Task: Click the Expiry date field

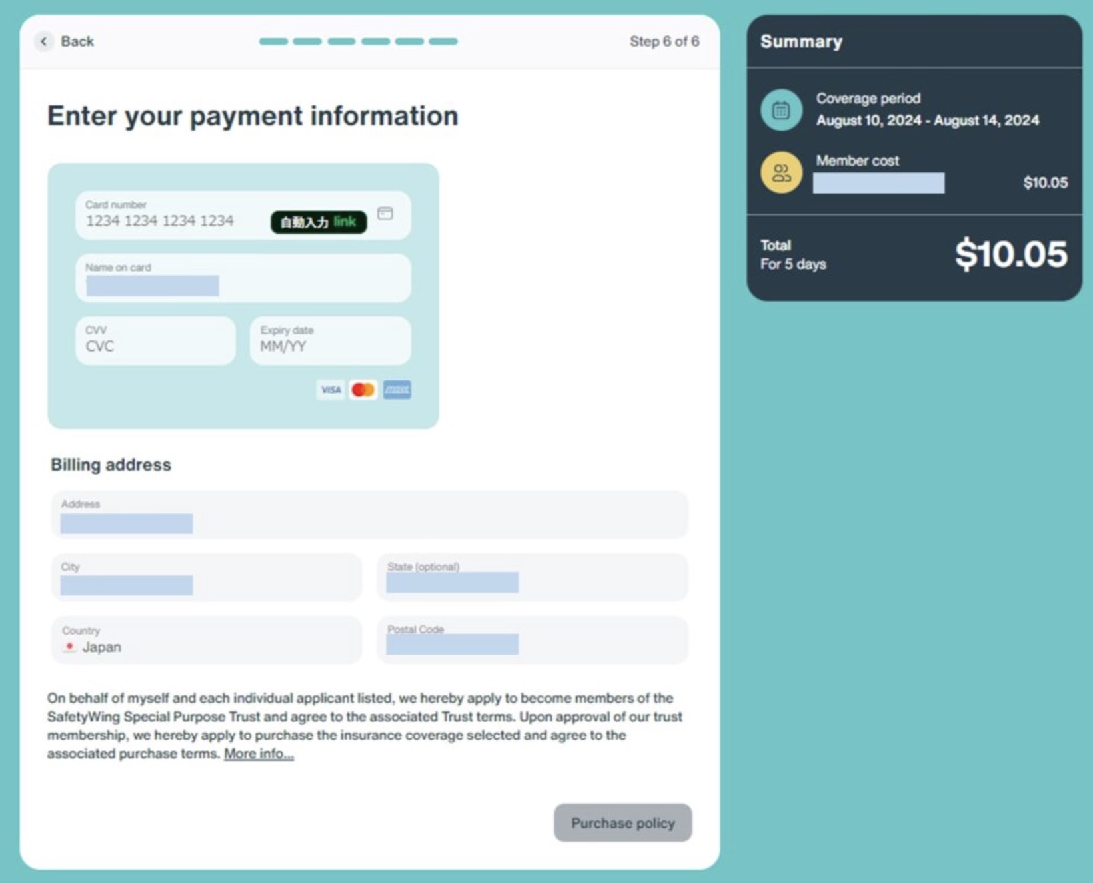Action: click(330, 341)
